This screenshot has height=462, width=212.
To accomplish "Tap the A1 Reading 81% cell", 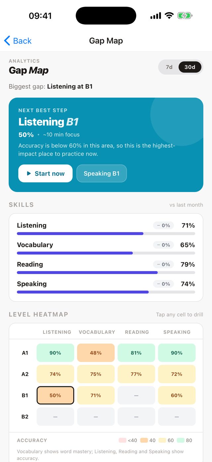I will click(136, 353).
